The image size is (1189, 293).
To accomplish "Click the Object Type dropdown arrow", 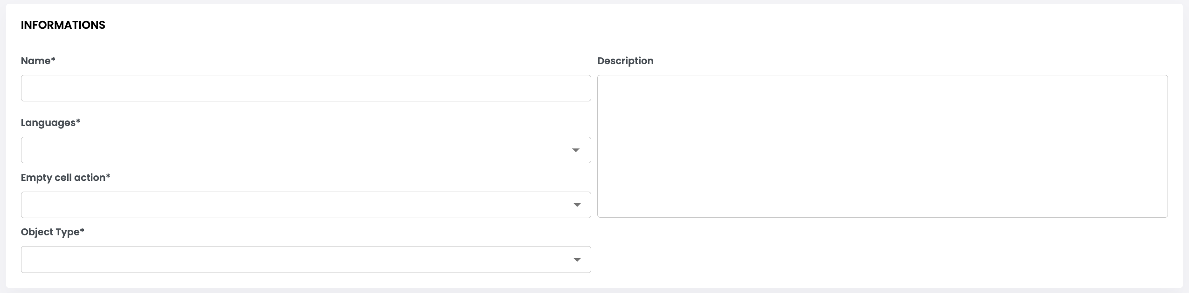I will tap(577, 260).
